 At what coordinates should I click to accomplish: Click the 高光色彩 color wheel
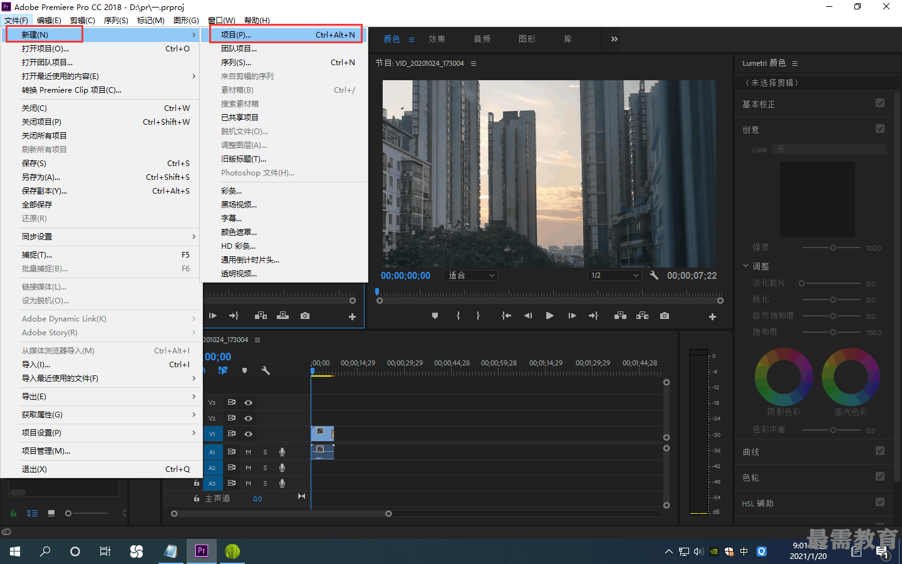[851, 377]
